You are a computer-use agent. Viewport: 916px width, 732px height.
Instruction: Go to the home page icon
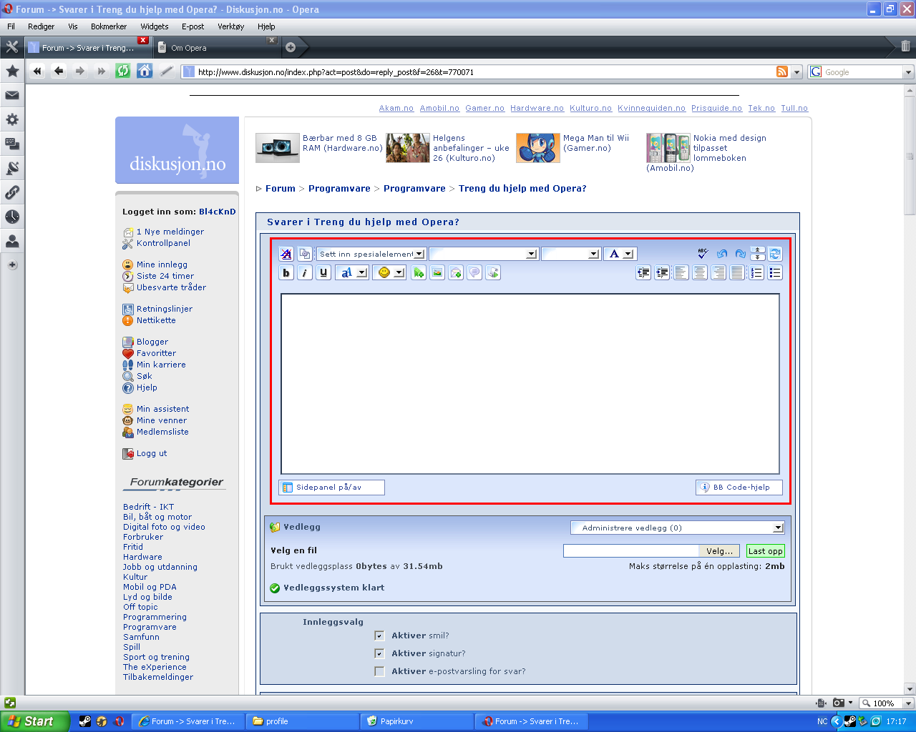[145, 71]
